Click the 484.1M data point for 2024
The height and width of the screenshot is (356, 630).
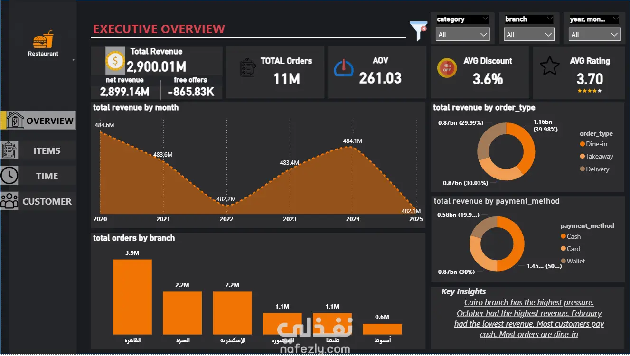pos(353,147)
